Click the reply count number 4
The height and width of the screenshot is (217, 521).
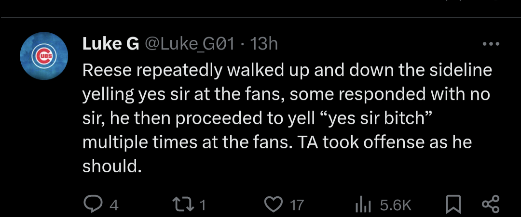click(113, 205)
